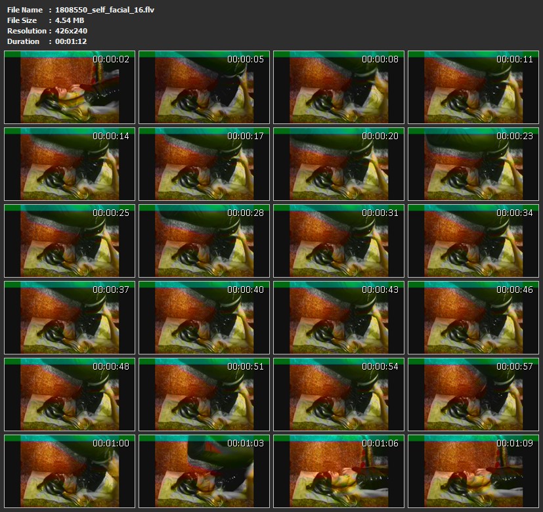The height and width of the screenshot is (512, 543).
Task: Click the 00:00:37 thumbnail
Action: pyautogui.click(x=70, y=318)
